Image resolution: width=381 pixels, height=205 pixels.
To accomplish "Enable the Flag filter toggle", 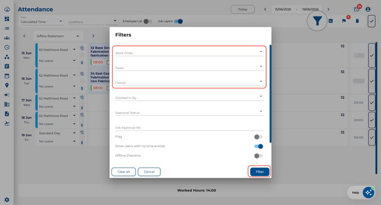I will 258,137.
